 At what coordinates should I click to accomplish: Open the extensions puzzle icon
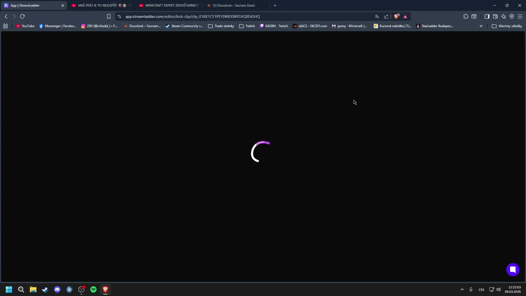[466, 16]
